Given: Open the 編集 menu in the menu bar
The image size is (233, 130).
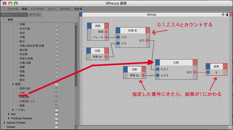Looking at the screenshot, I should (x=25, y=9).
